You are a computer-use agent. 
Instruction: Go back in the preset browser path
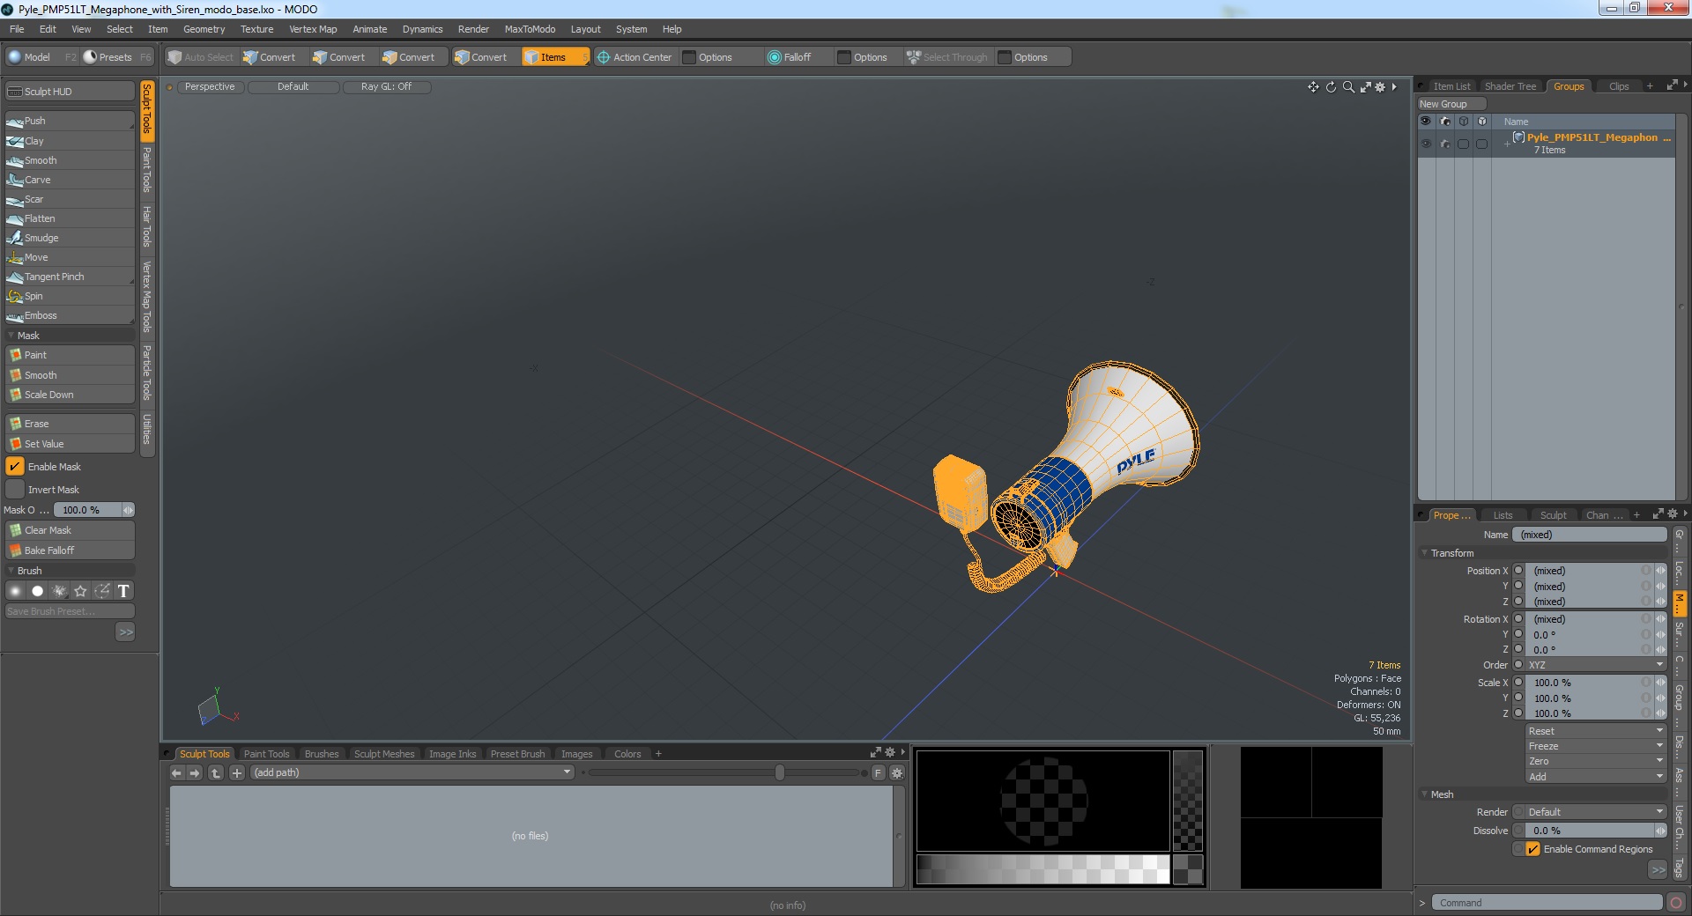tap(176, 772)
